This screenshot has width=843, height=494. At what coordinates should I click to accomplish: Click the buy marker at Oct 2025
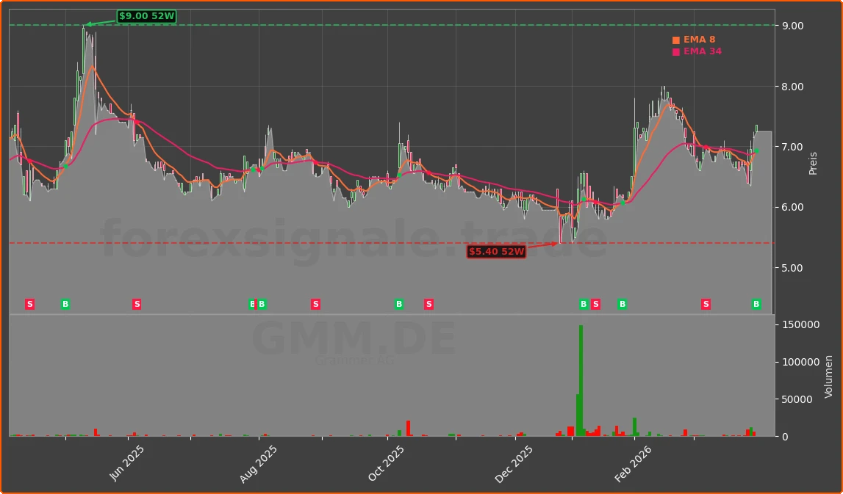point(399,305)
